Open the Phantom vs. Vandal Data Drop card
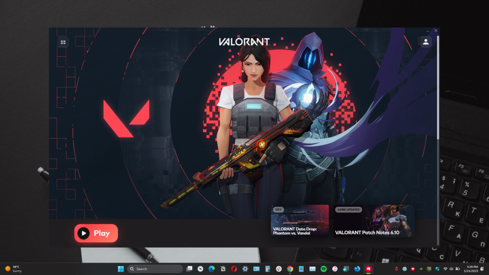489x275 pixels. pos(300,221)
